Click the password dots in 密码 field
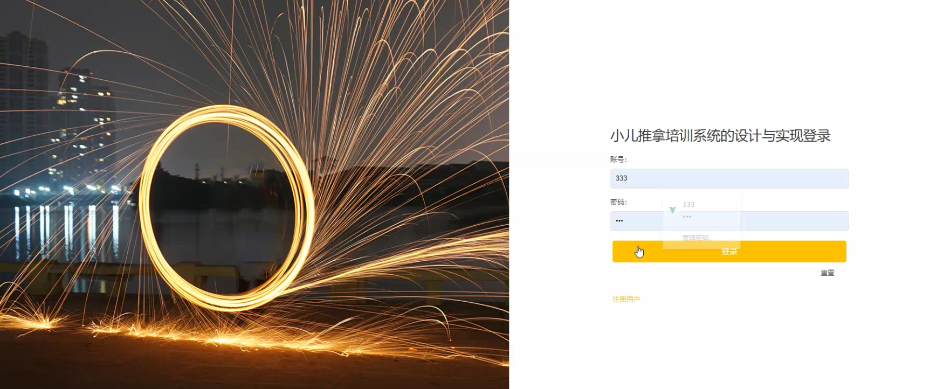This screenshot has width=930, height=389. [x=619, y=221]
